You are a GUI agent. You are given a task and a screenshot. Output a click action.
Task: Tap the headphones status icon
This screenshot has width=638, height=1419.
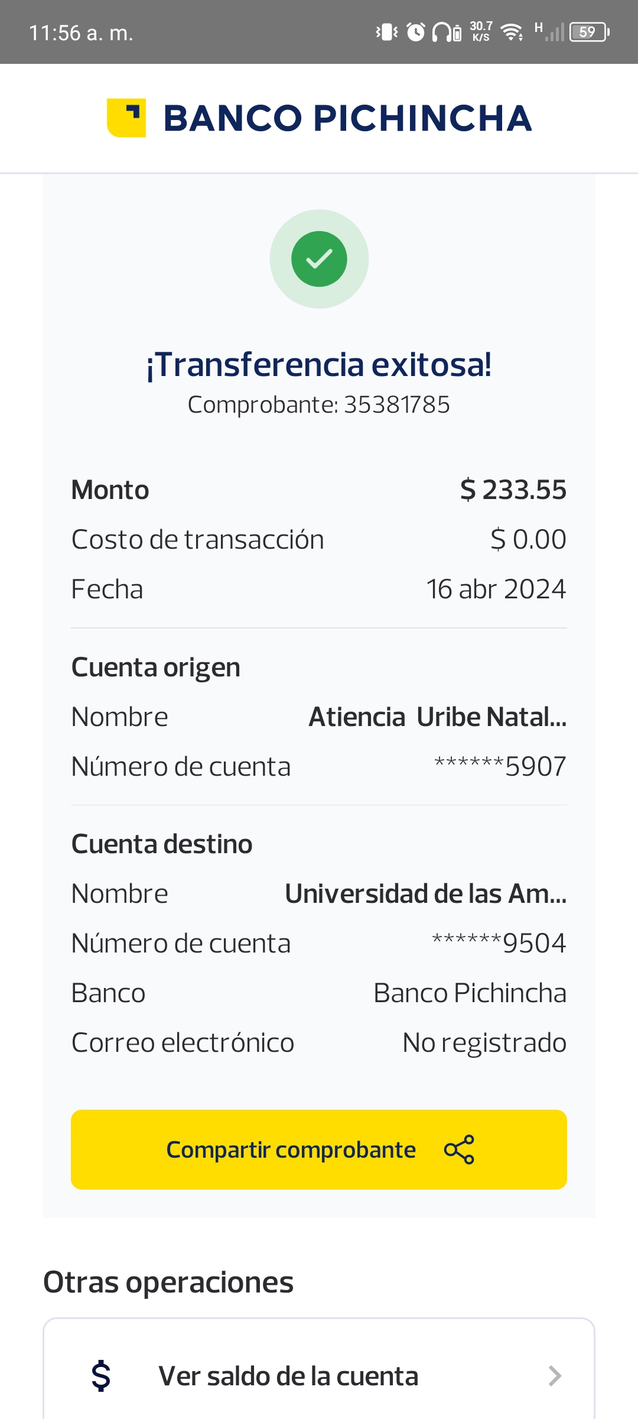pyautogui.click(x=442, y=32)
